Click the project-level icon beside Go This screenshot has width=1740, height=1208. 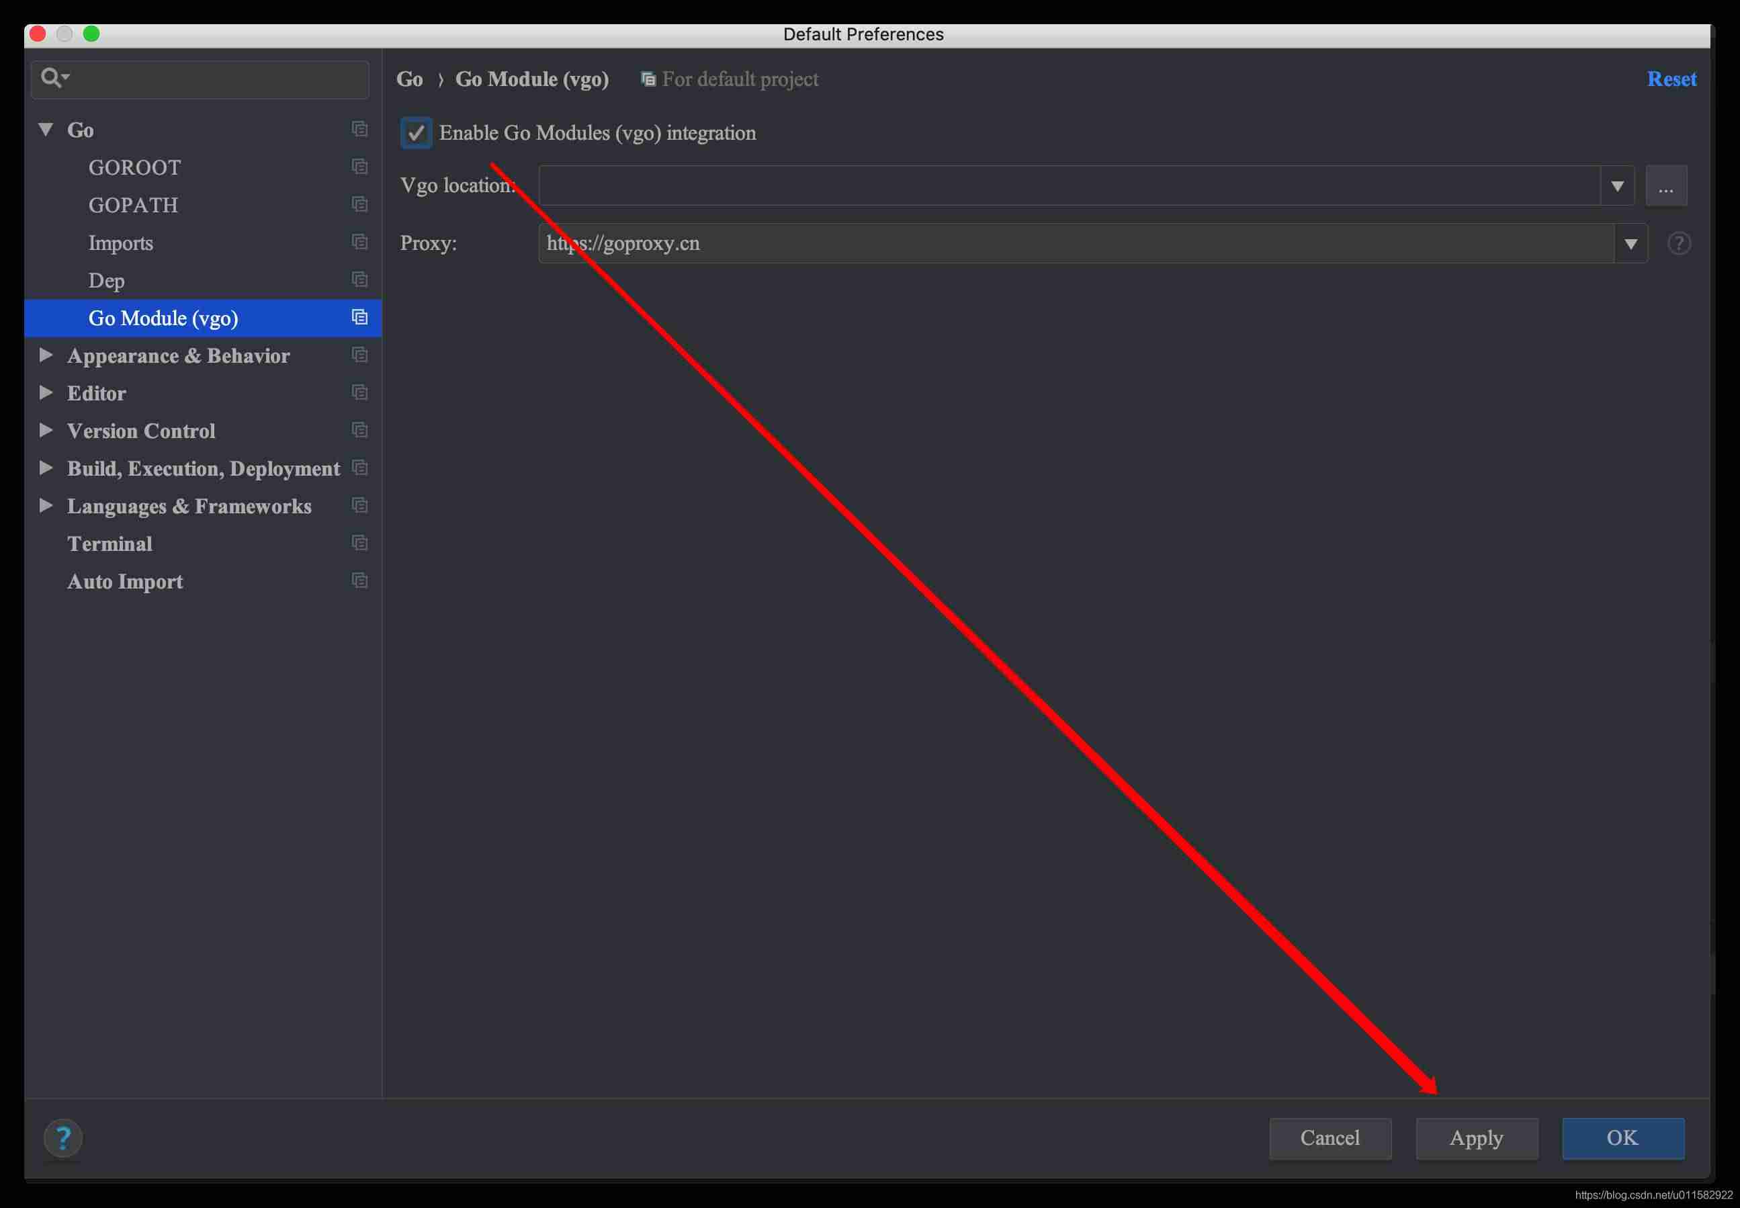(x=360, y=130)
